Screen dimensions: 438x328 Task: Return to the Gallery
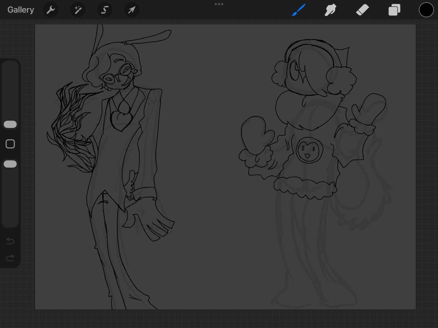21,10
